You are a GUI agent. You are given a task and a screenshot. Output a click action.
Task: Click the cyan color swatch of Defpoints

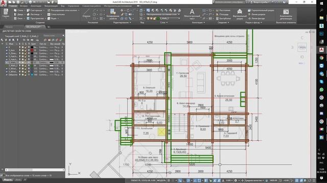(x=32, y=75)
